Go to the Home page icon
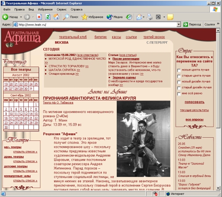 click(56, 17)
